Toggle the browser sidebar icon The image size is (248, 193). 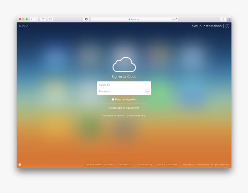click(x=50, y=19)
